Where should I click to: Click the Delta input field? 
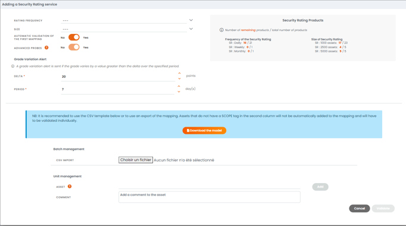click(118, 77)
